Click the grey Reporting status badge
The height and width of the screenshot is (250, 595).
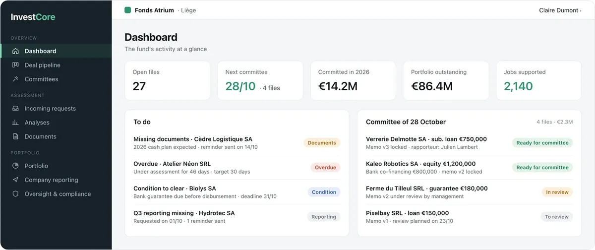pyautogui.click(x=324, y=217)
